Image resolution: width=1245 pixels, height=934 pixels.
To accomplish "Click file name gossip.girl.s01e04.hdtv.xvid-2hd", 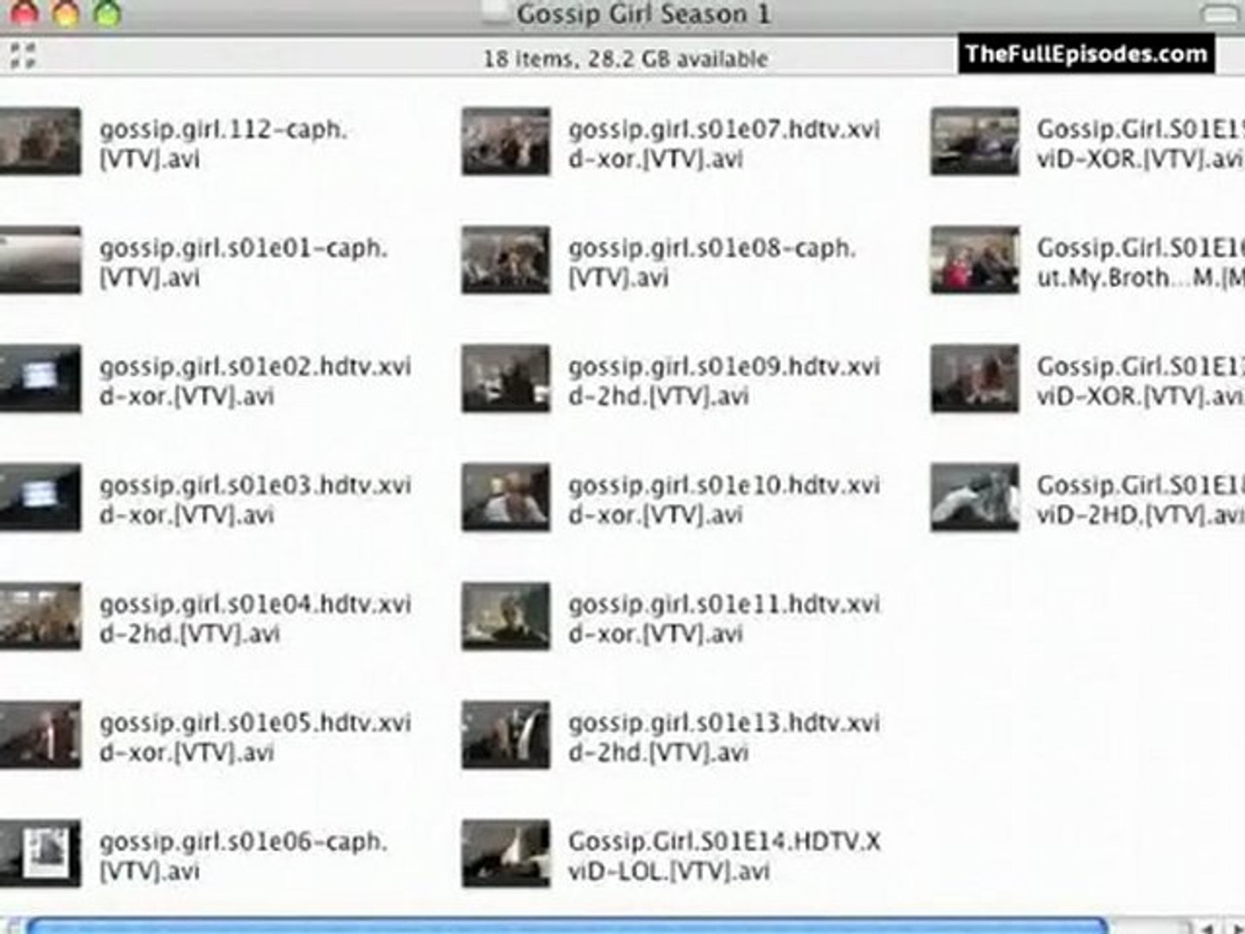I will 255,619.
